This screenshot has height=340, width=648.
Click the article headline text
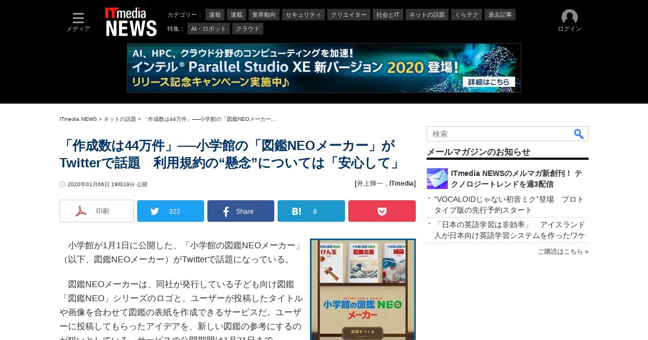[231, 154]
